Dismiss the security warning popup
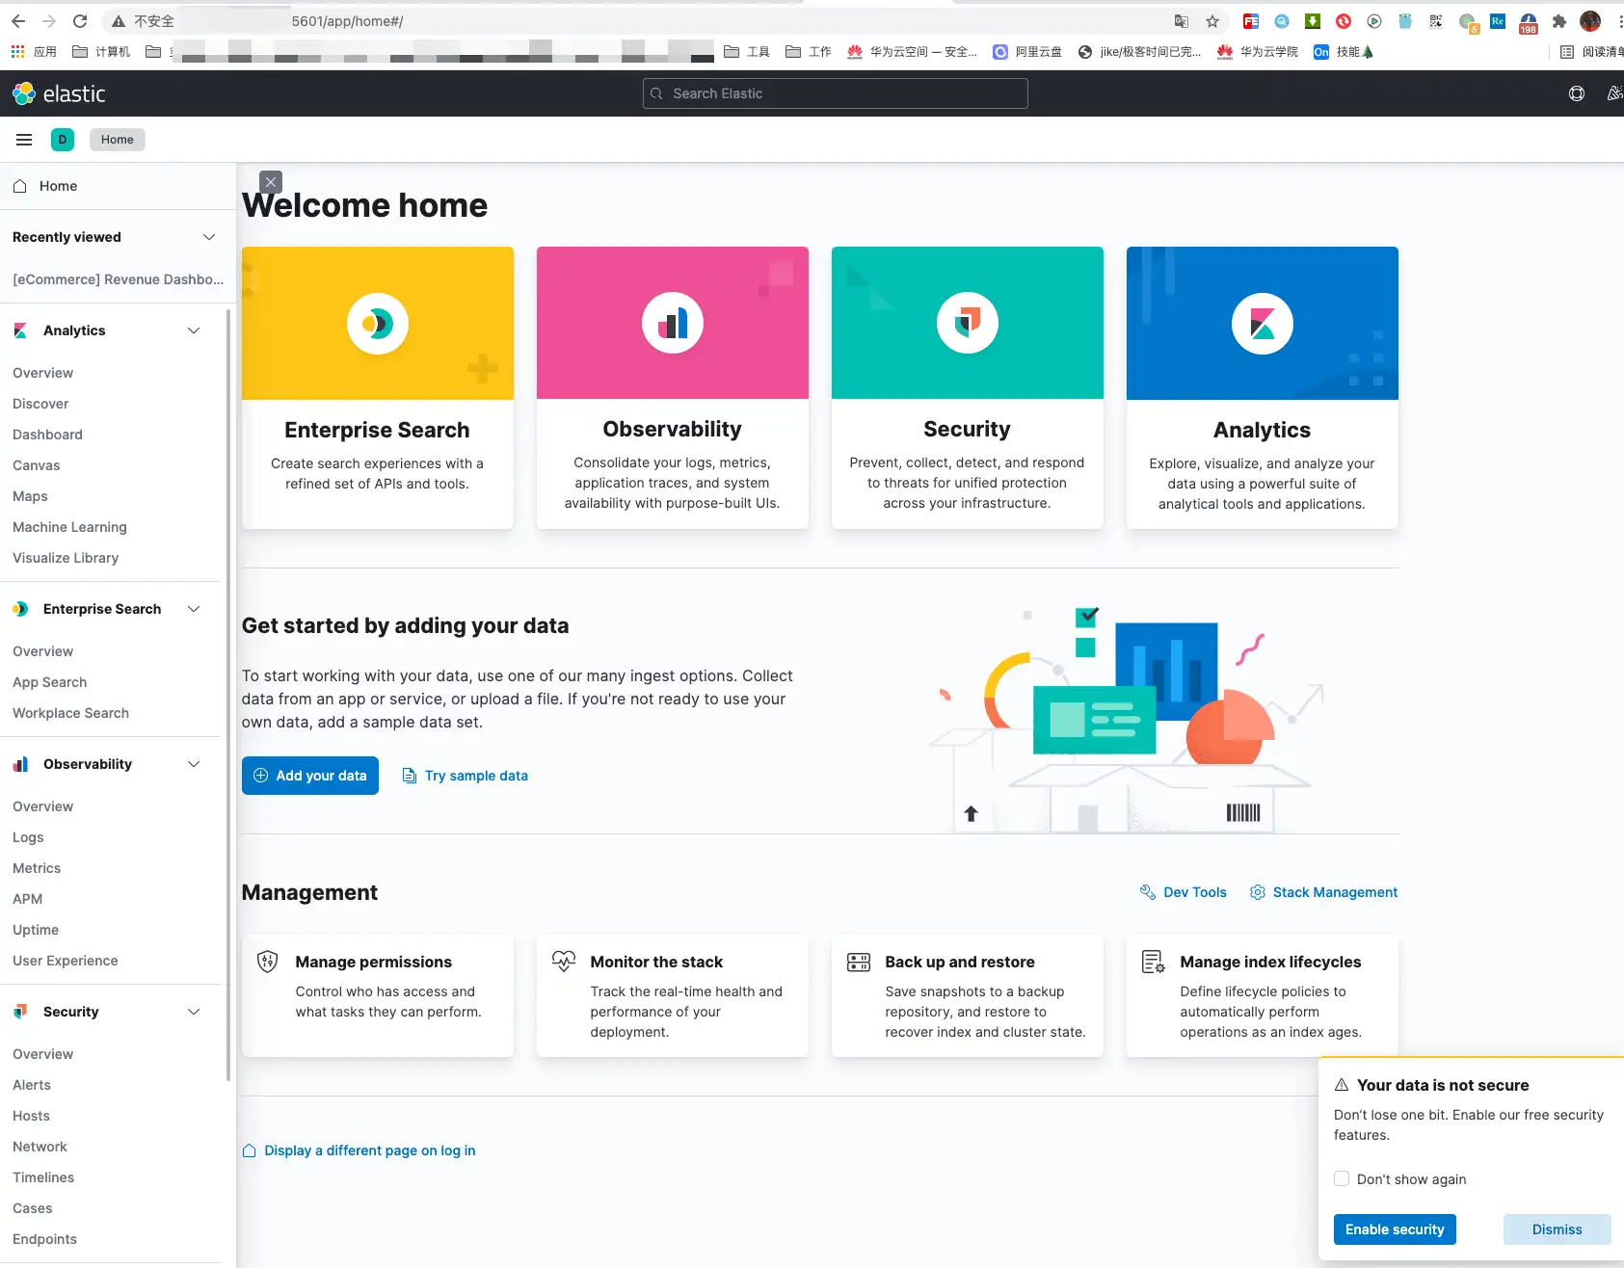Screen dimensions: 1624x1268 click(x=1557, y=1229)
